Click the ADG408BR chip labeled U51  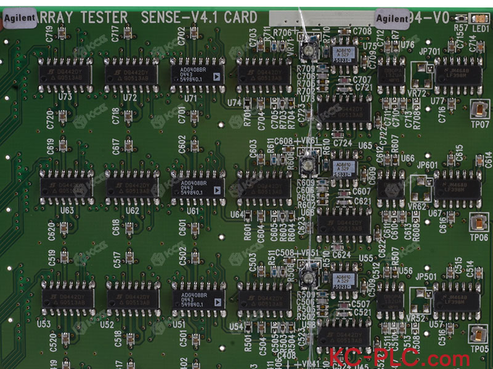pyautogui.click(x=198, y=300)
